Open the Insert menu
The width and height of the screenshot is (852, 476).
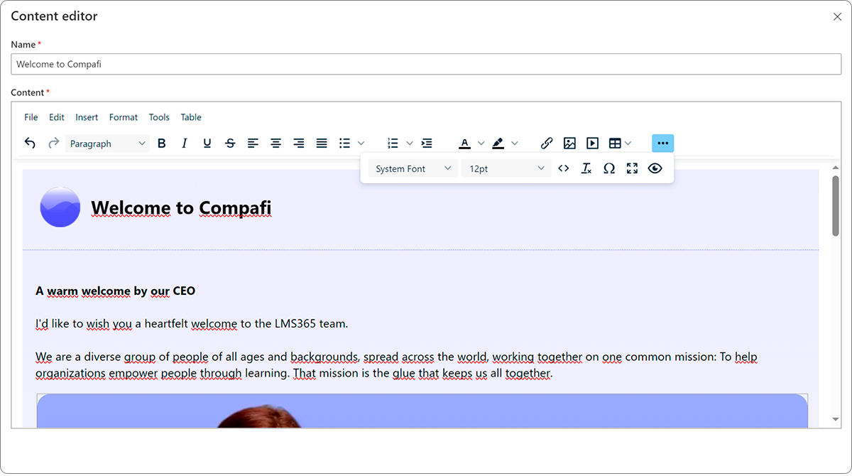(87, 117)
